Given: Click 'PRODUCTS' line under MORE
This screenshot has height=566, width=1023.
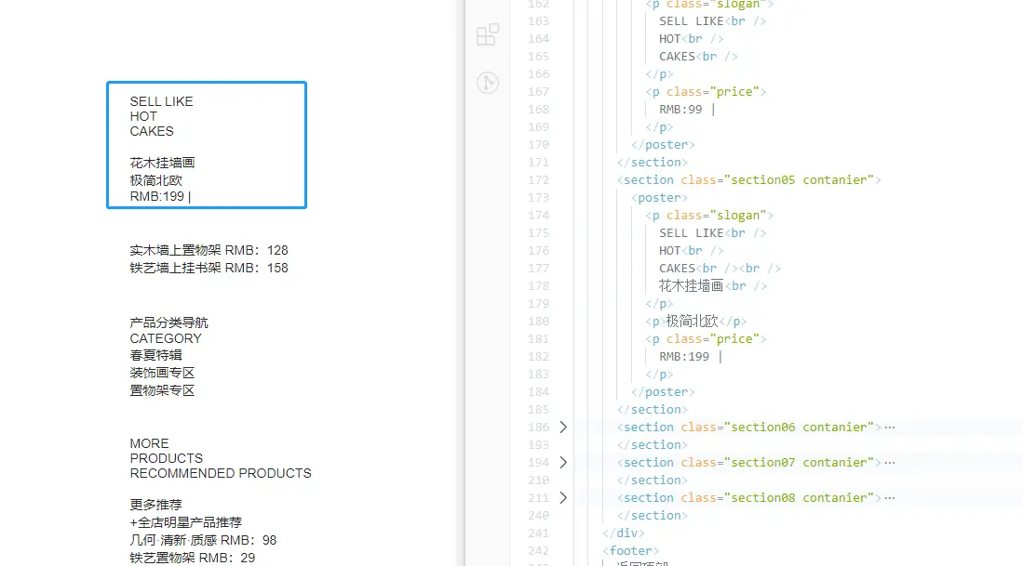Looking at the screenshot, I should point(167,458).
